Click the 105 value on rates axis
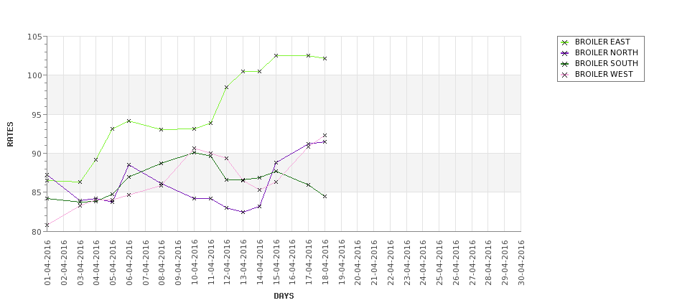The height and width of the screenshot is (308, 700). [x=35, y=37]
